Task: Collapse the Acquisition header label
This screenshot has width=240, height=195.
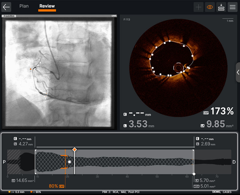Action: 9,16
